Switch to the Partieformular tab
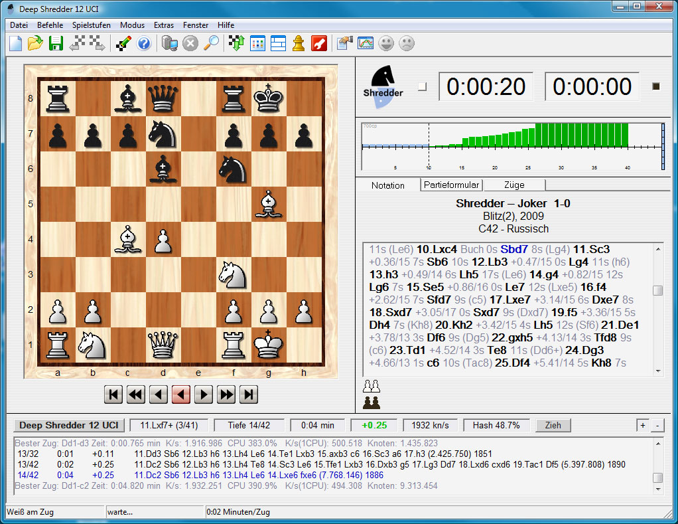The height and width of the screenshot is (524, 678). tap(451, 185)
